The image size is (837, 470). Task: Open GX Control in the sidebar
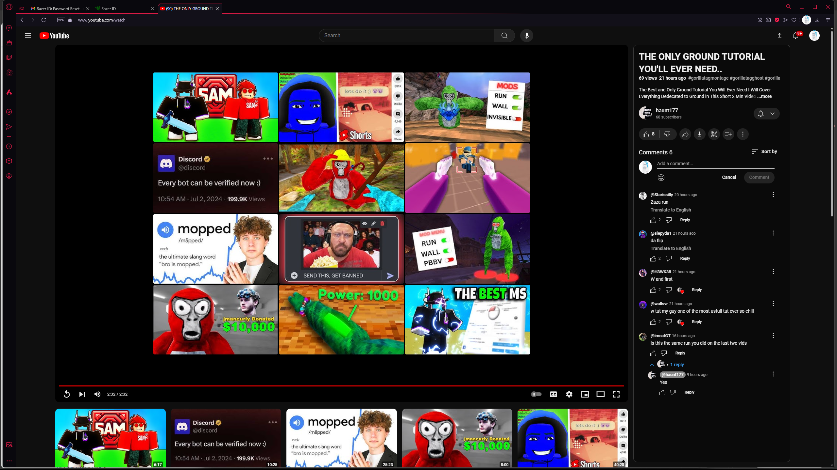tap(9, 28)
